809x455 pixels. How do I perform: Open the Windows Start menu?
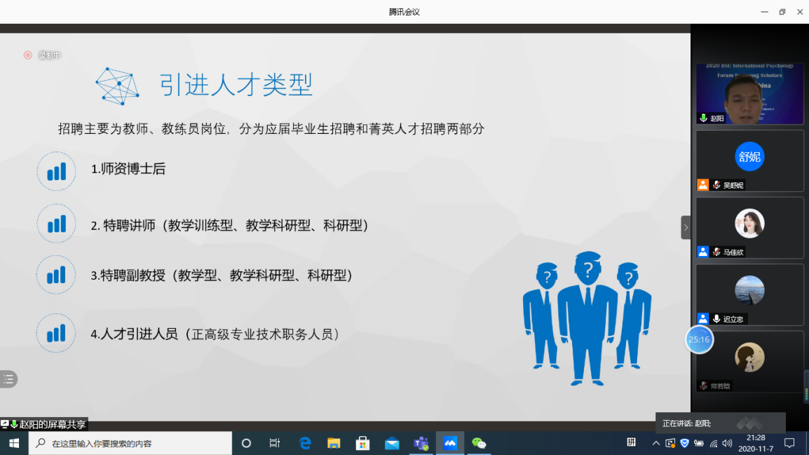point(14,443)
